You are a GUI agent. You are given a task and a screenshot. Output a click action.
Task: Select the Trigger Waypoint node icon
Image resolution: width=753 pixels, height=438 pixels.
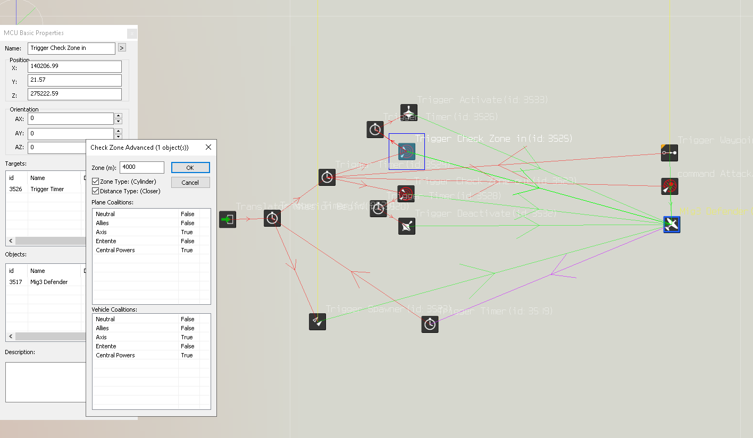coord(670,153)
